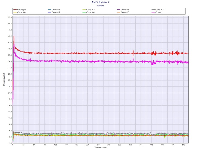Select the Core #6 legend entry
The height and width of the screenshot is (151, 201).
(x=123, y=12)
